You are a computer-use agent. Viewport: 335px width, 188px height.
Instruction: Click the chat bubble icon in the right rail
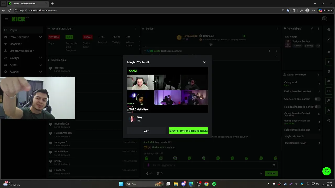click(329, 81)
